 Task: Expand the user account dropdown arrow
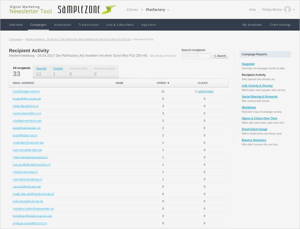pos(294,10)
